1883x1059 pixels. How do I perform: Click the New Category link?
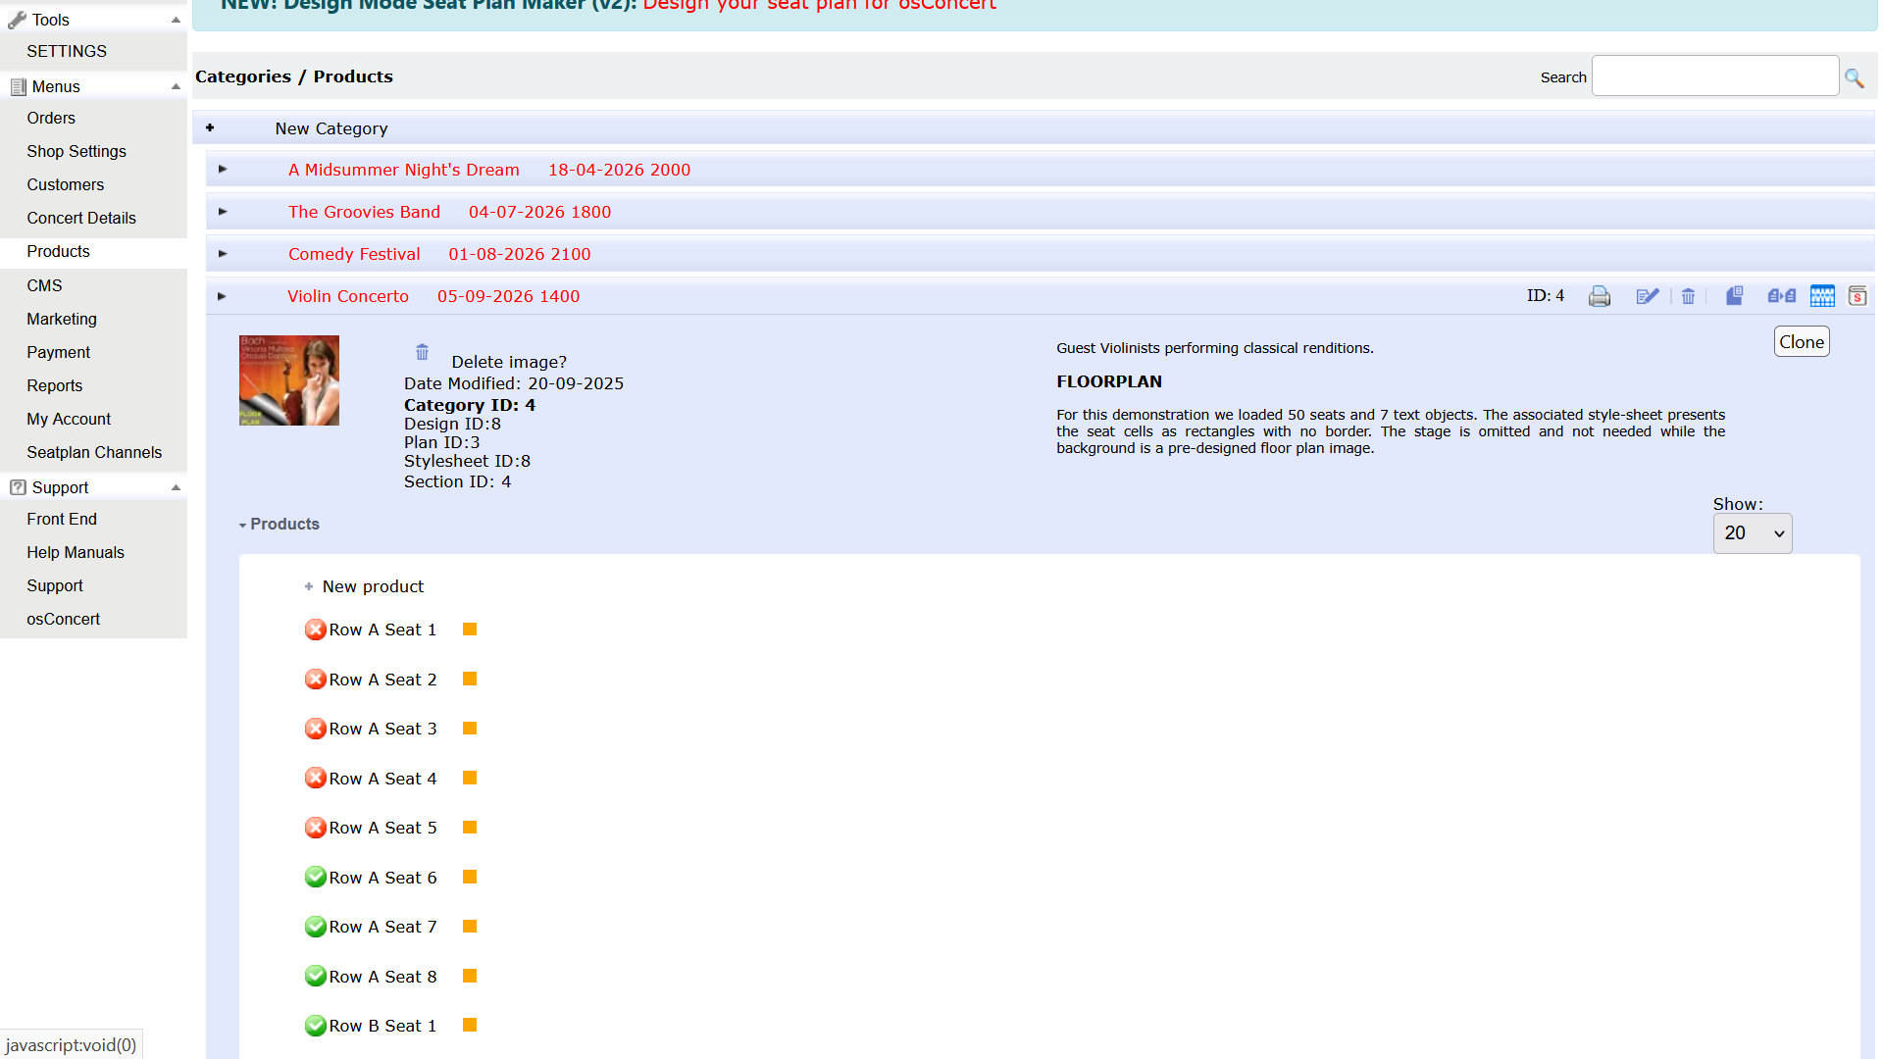pyautogui.click(x=331, y=128)
